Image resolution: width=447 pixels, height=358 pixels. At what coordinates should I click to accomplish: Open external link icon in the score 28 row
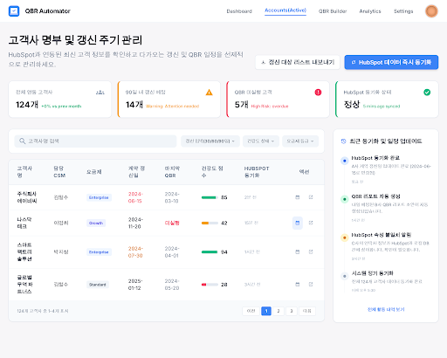click(311, 285)
